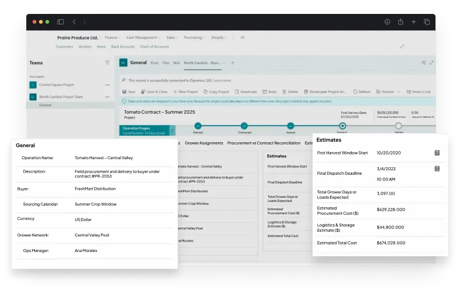Click Copy Project in the toolbar
Screen dimensions: 461x295
(216, 92)
